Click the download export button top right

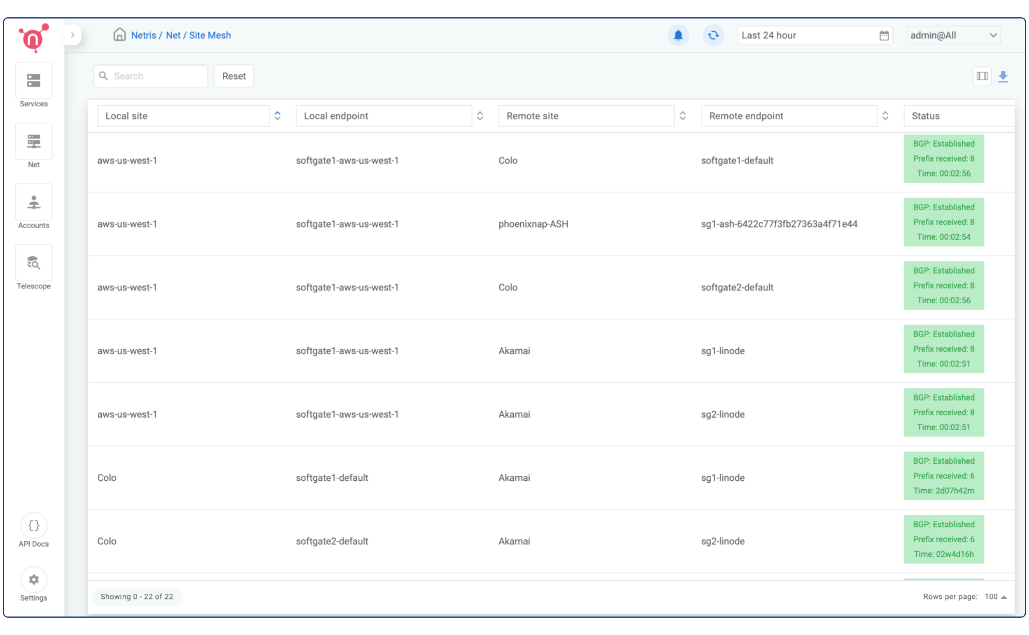[1003, 77]
